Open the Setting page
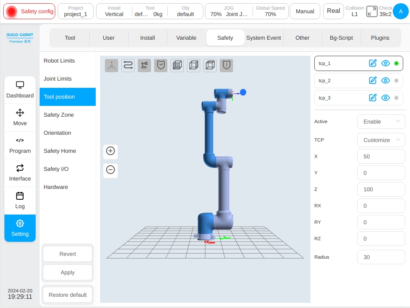 (20, 228)
